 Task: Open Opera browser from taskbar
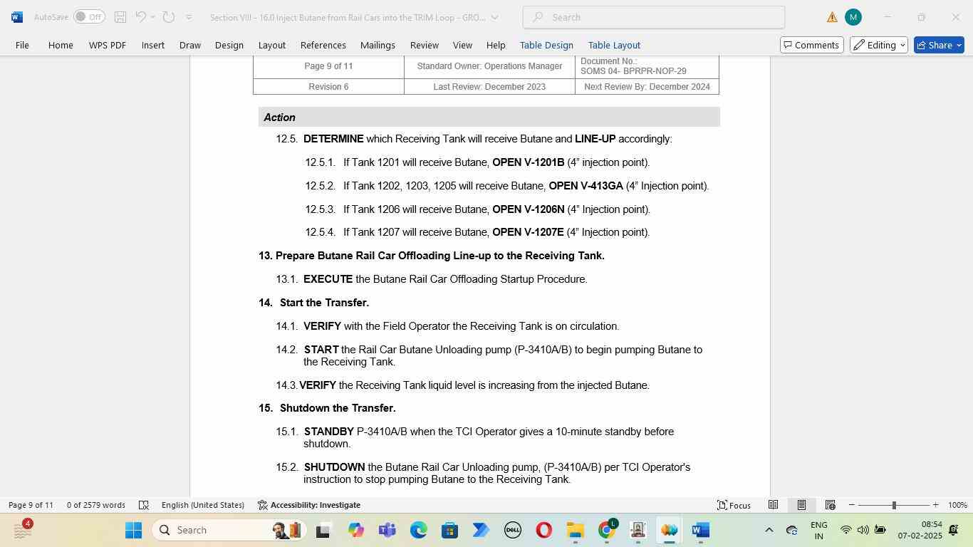click(x=543, y=530)
